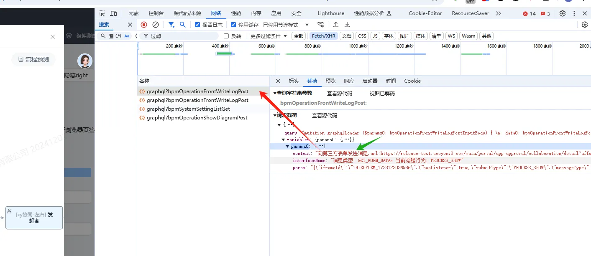Image resolution: width=591 pixels, height=256 pixels.
Task: Uncheck the 停用缓存 checkbox
Action: click(x=233, y=25)
